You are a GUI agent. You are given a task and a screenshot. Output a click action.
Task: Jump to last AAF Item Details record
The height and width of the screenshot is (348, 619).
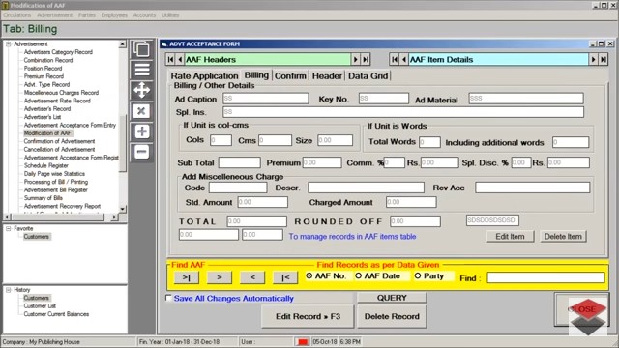(604, 60)
